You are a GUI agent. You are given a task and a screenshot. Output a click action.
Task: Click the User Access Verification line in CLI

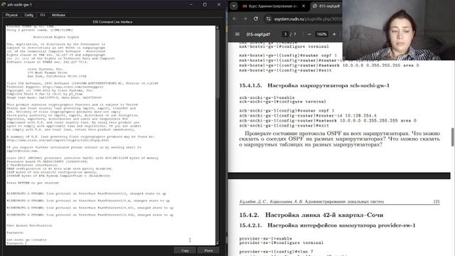click(x=29, y=225)
